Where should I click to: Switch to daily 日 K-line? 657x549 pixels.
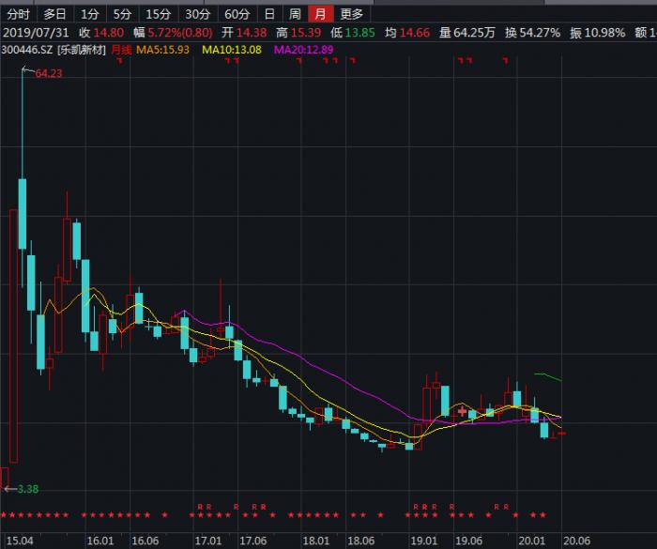tap(269, 13)
